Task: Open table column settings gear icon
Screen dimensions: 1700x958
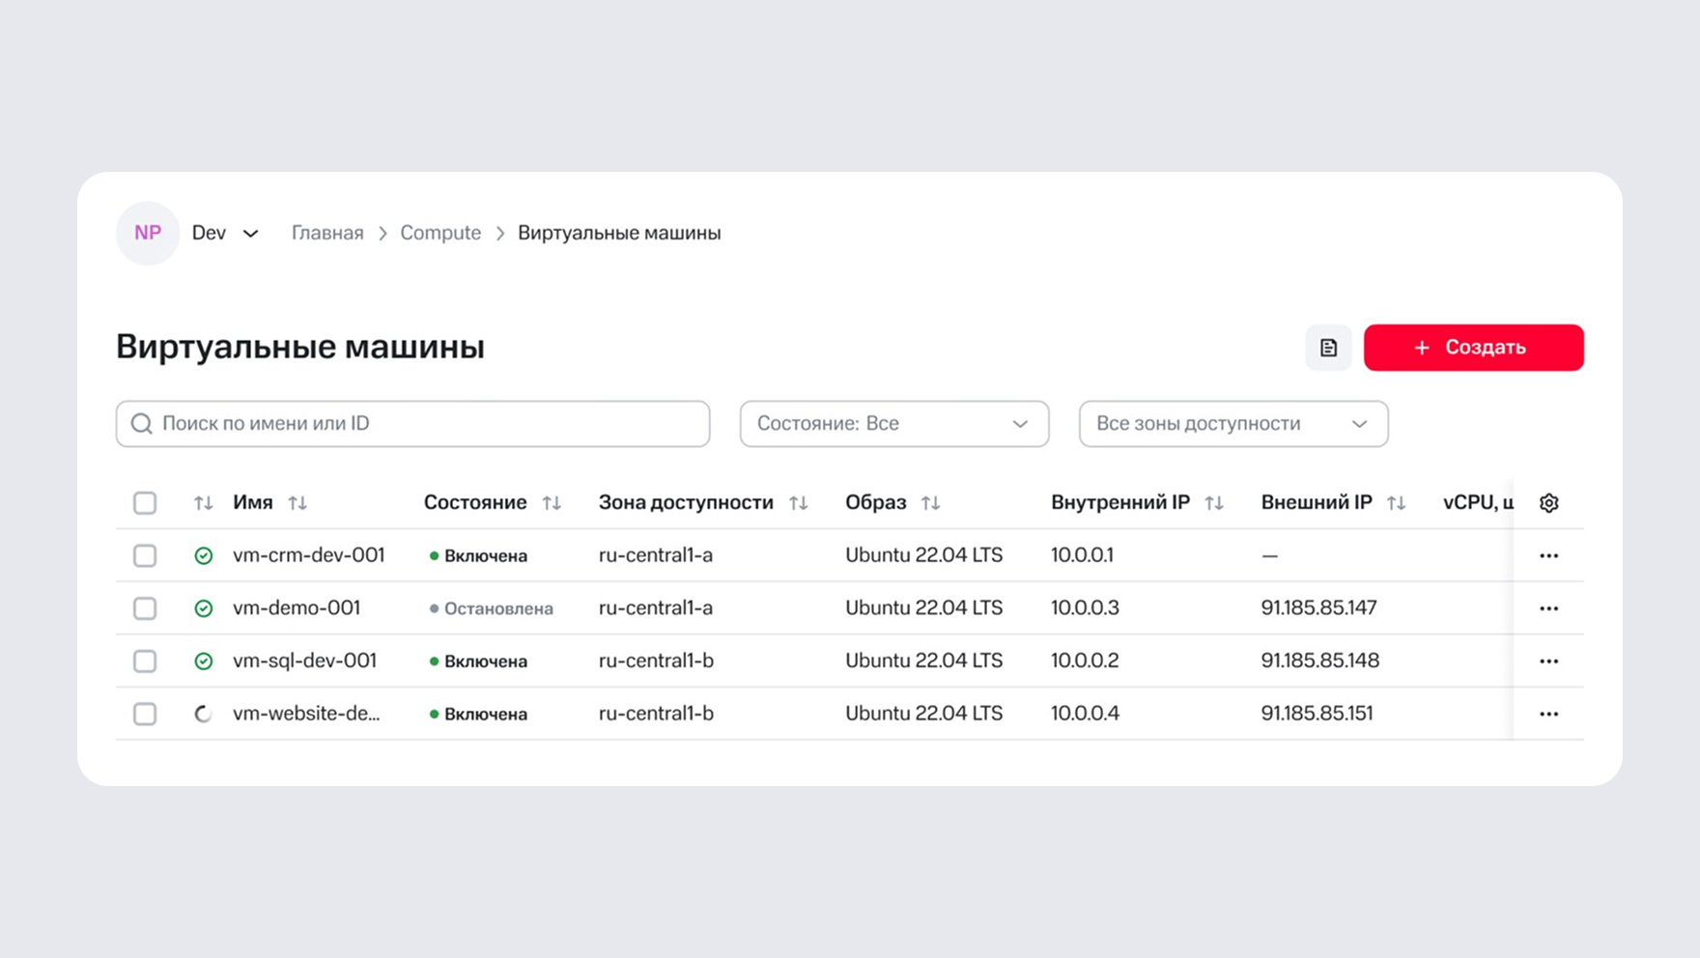Action: click(x=1548, y=503)
